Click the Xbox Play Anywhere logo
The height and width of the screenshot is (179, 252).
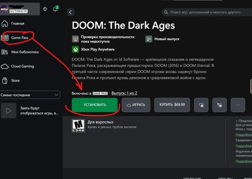pyautogui.click(x=75, y=50)
